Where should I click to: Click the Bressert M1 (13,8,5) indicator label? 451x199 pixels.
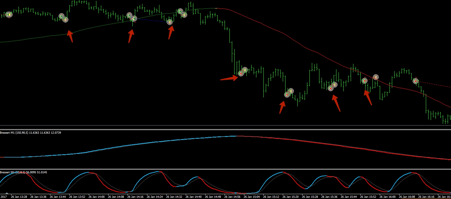(x=24, y=172)
